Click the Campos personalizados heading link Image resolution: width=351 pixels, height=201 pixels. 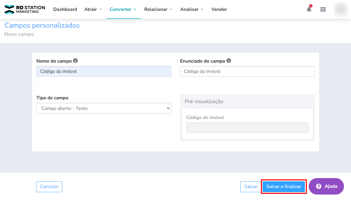click(x=42, y=25)
